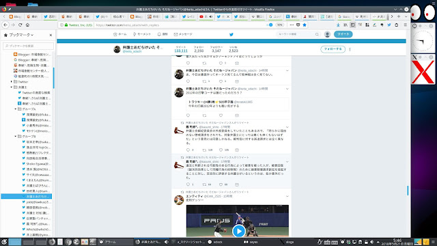Open the Twitterの高度な検索 bookmark

(34, 93)
